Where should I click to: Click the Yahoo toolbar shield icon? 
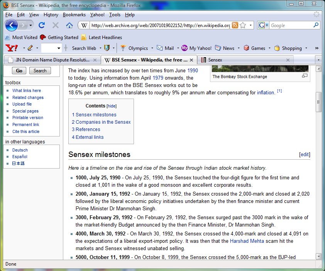(107, 48)
